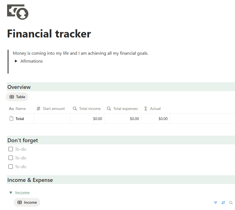Viewport: 235px width, 210px height.
Task: Open the Income database filter icon
Action: (x=216, y=203)
